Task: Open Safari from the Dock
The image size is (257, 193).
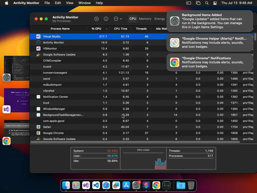Action: click(x=106, y=185)
